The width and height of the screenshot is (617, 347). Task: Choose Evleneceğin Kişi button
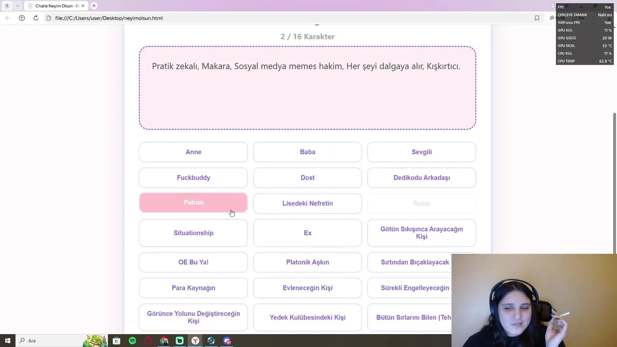point(308,288)
